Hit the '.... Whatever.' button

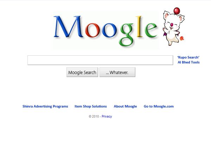tap(117, 72)
